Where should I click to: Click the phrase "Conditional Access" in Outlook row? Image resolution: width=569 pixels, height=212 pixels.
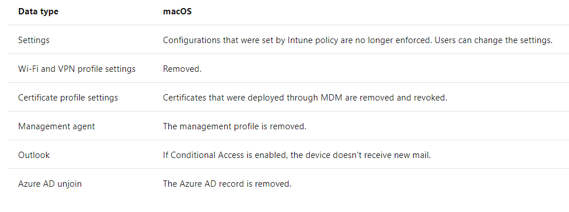tap(207, 155)
